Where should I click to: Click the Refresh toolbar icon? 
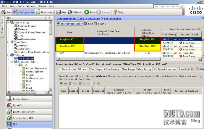click(70, 12)
